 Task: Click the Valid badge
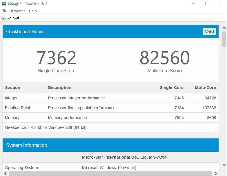(209, 32)
